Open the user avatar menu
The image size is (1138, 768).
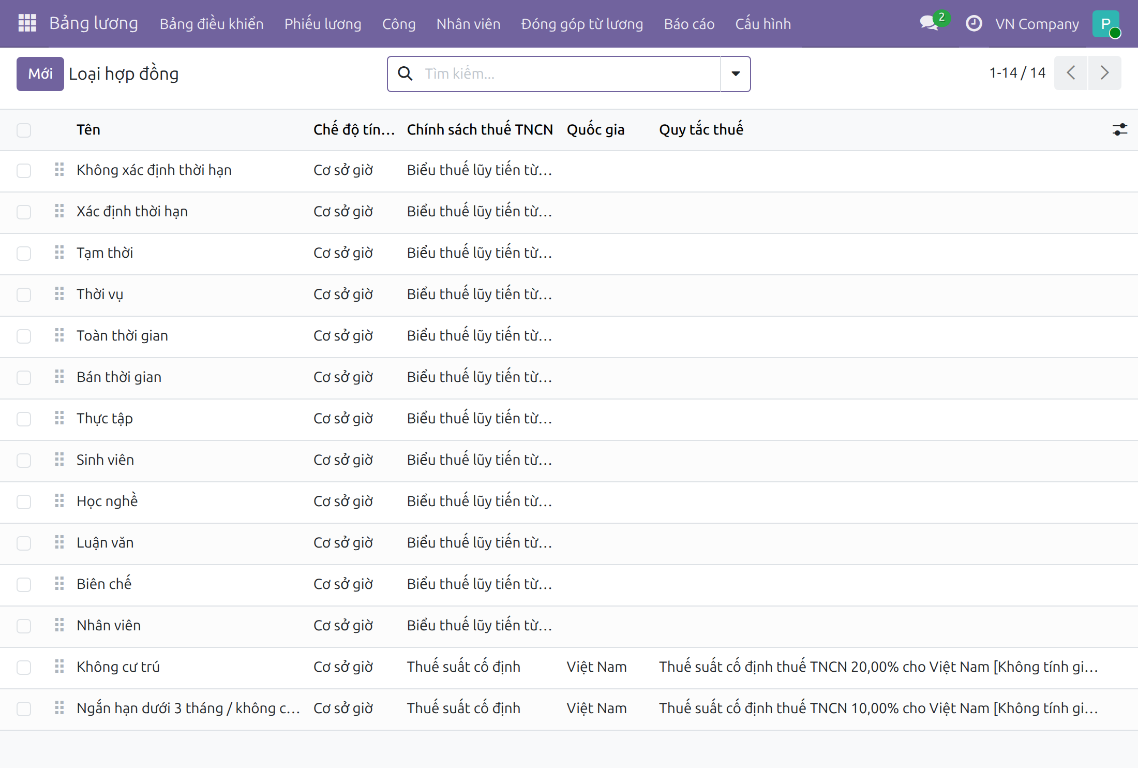pos(1106,24)
